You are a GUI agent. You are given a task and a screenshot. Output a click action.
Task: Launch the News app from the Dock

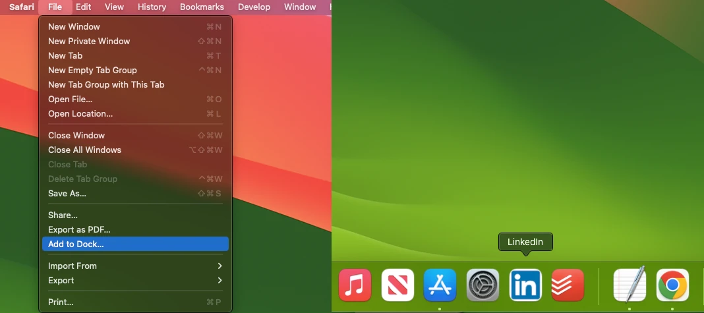(x=397, y=285)
